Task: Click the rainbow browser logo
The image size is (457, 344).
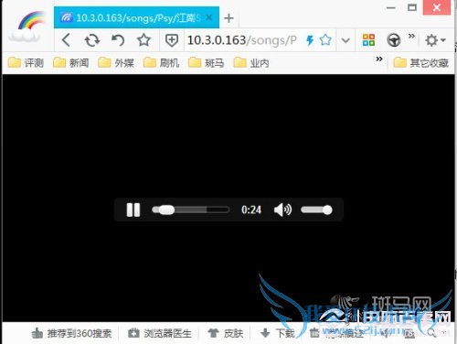Action: tap(27, 27)
